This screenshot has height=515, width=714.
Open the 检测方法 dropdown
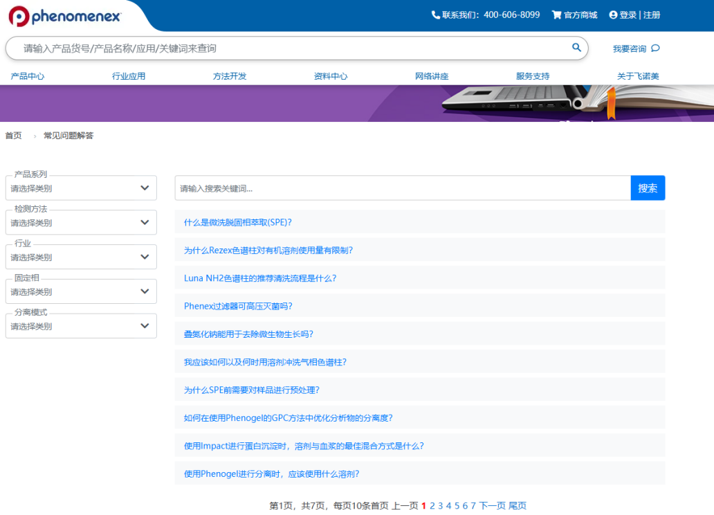tap(81, 222)
